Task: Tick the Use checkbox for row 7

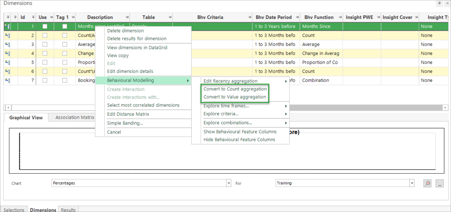Action: (x=45, y=80)
